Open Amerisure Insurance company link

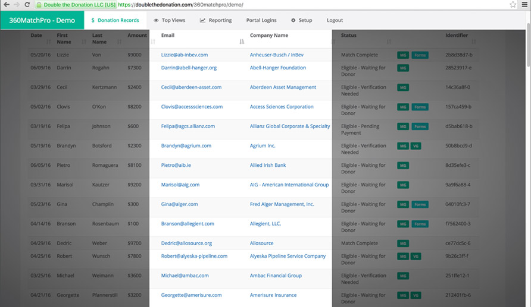point(273,295)
